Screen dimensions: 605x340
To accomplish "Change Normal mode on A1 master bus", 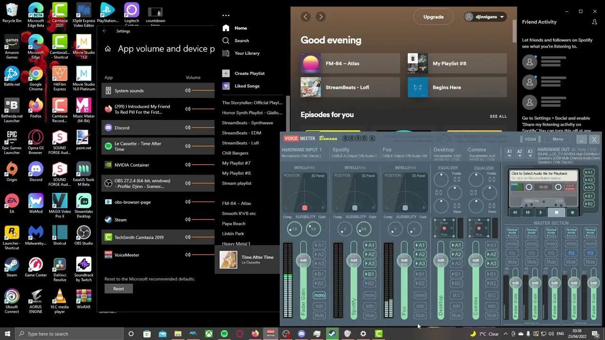I will [512, 232].
